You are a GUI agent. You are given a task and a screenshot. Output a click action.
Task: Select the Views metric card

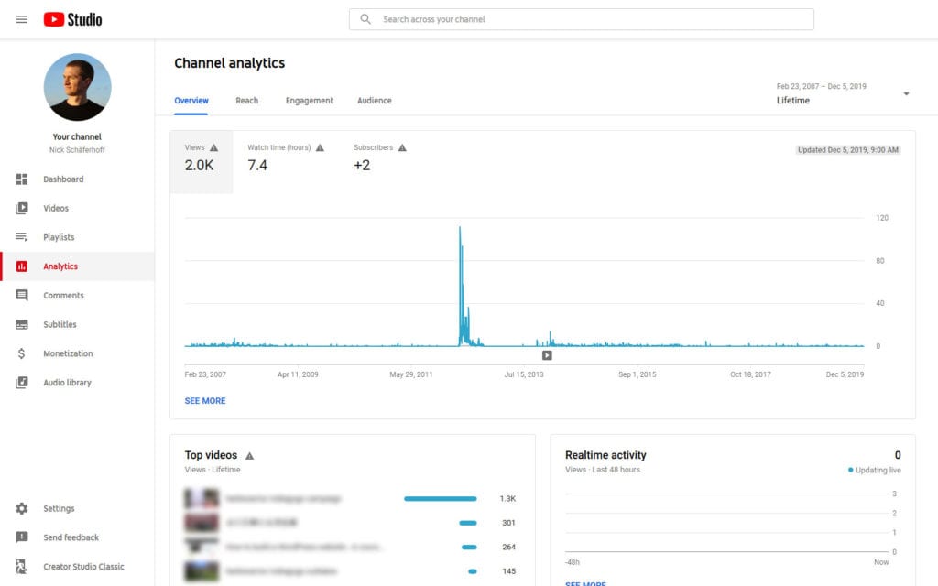[x=202, y=156]
